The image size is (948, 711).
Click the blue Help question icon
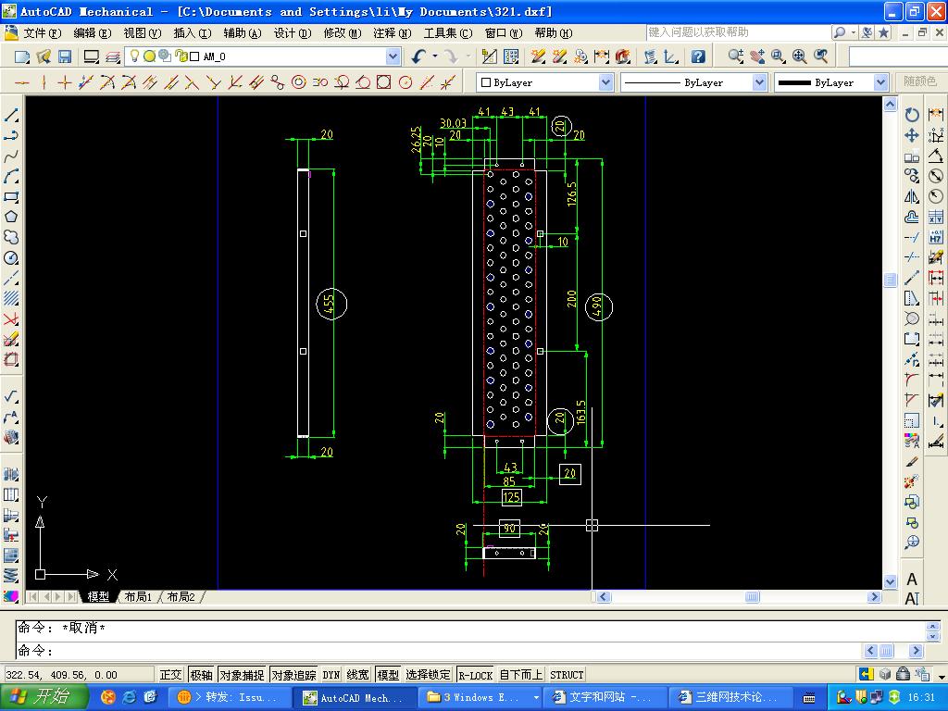point(698,56)
